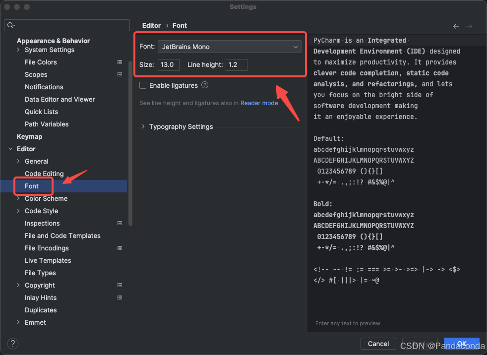Click project-level icon beside File Encodings
Image resolution: width=487 pixels, height=355 pixels.
coord(120,248)
